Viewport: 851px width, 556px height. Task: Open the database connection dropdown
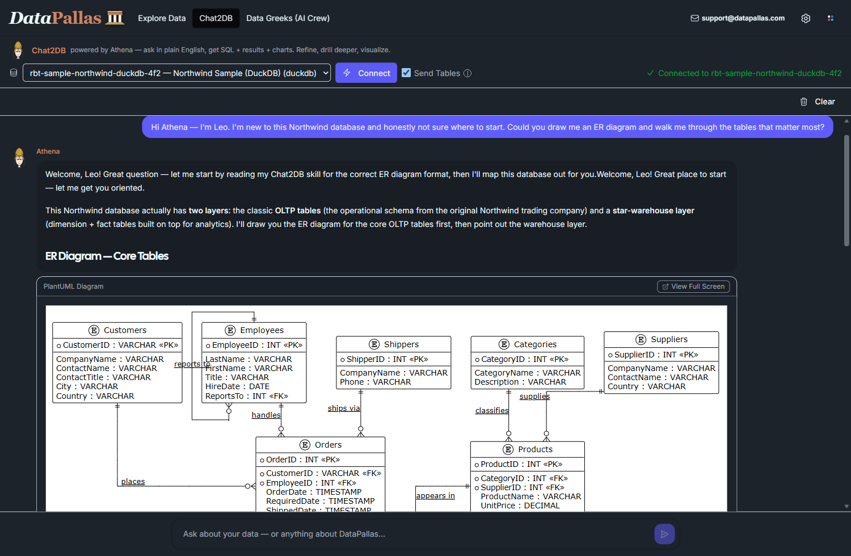coord(176,73)
